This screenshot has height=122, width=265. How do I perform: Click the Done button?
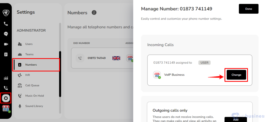tap(249, 9)
